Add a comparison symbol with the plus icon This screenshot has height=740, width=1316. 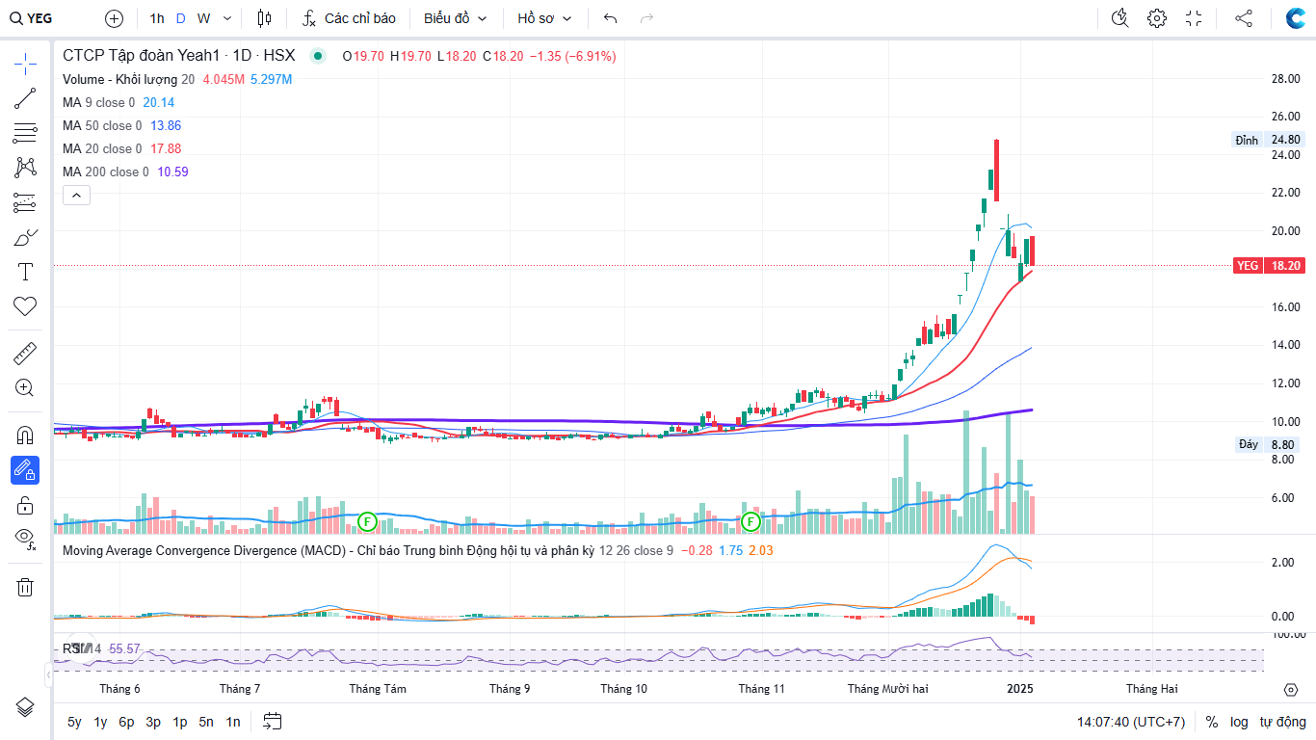point(114,18)
